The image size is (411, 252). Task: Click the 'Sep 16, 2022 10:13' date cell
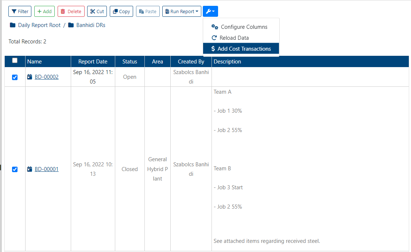coord(93,169)
